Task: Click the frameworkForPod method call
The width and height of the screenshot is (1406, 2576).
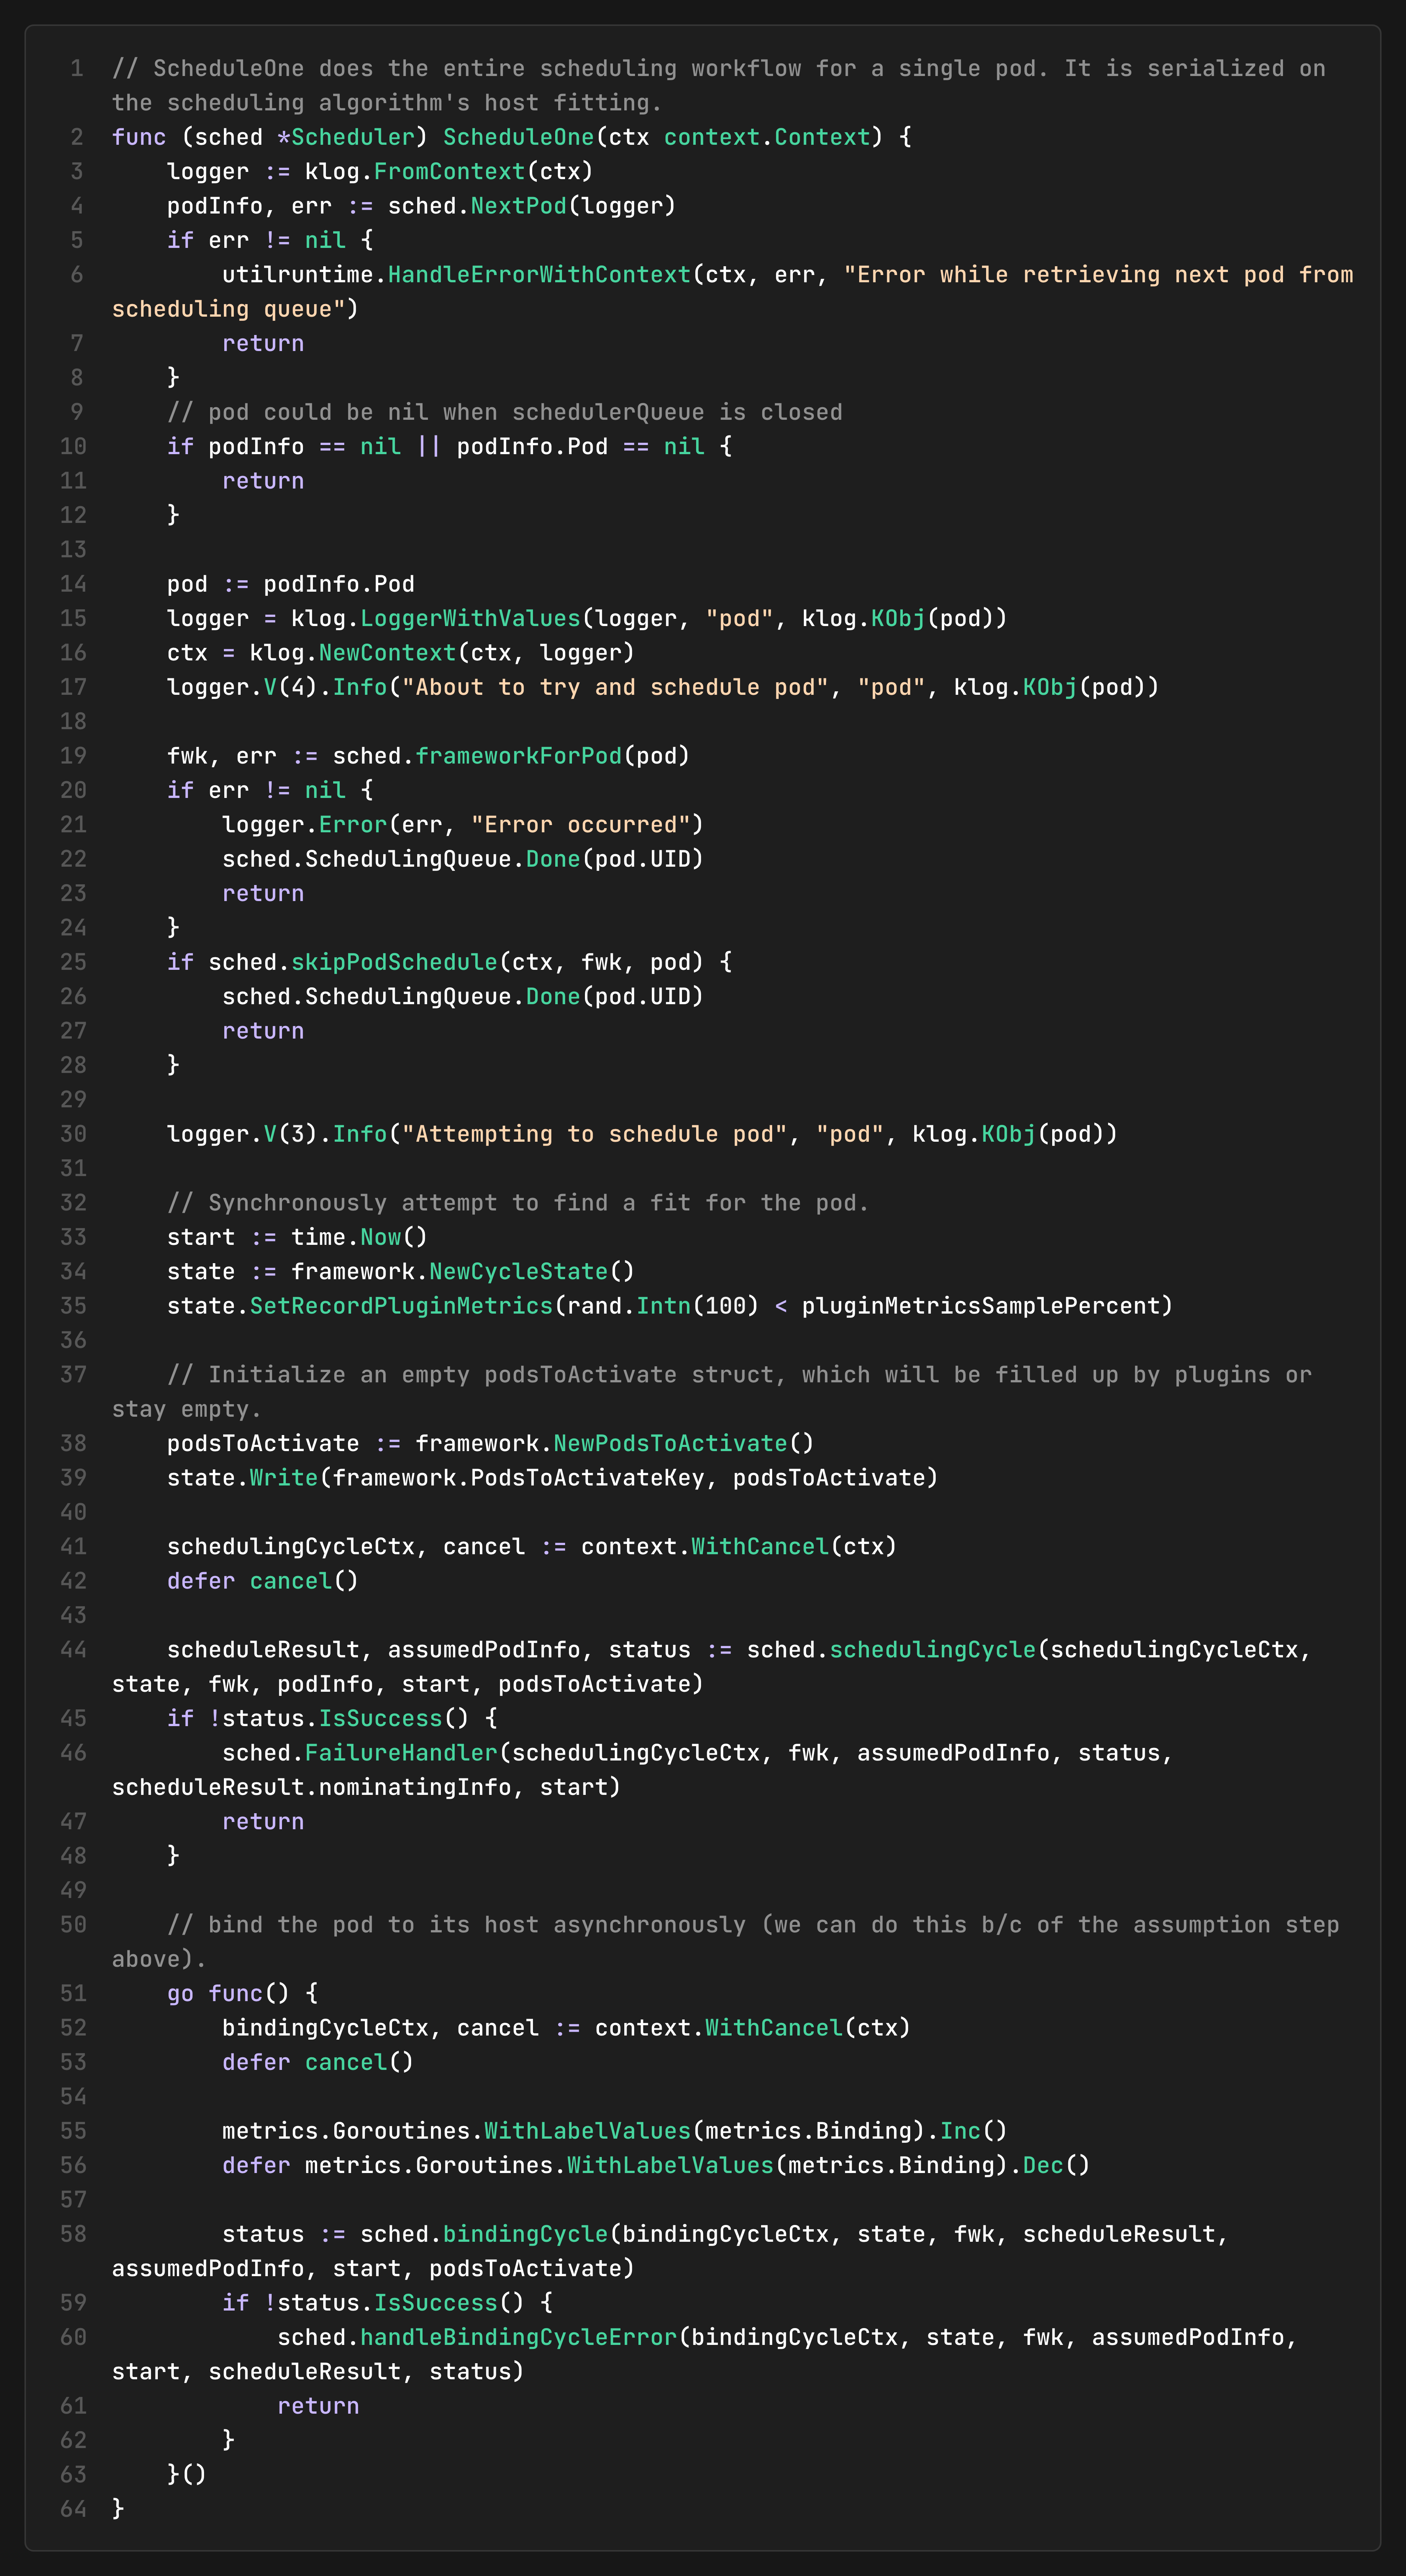Action: [x=518, y=756]
